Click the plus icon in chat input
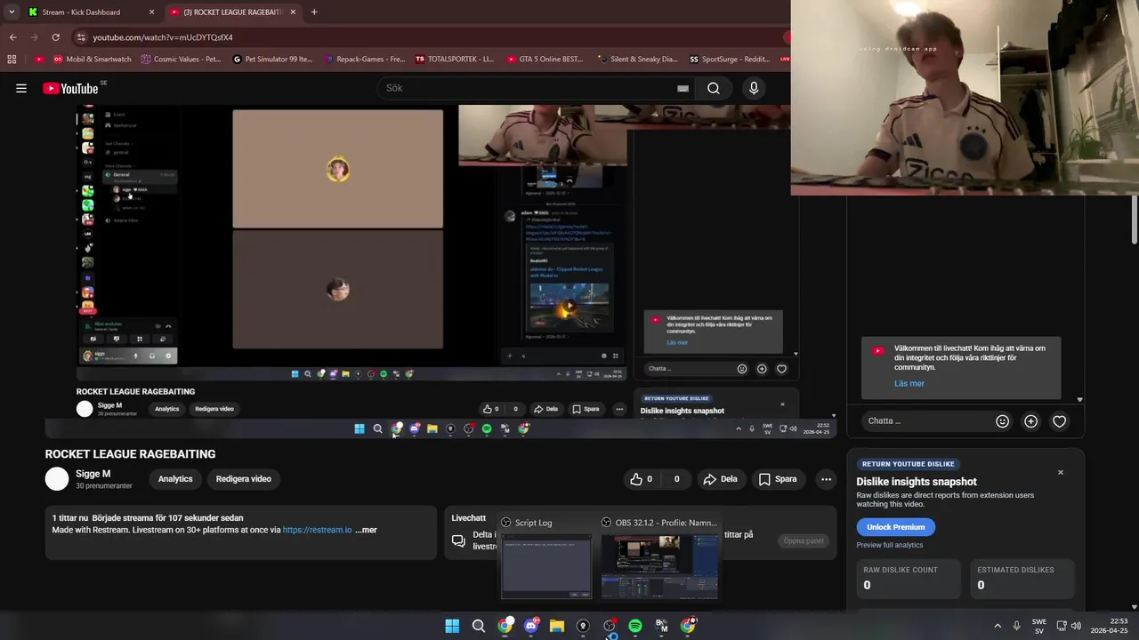 coord(1030,420)
